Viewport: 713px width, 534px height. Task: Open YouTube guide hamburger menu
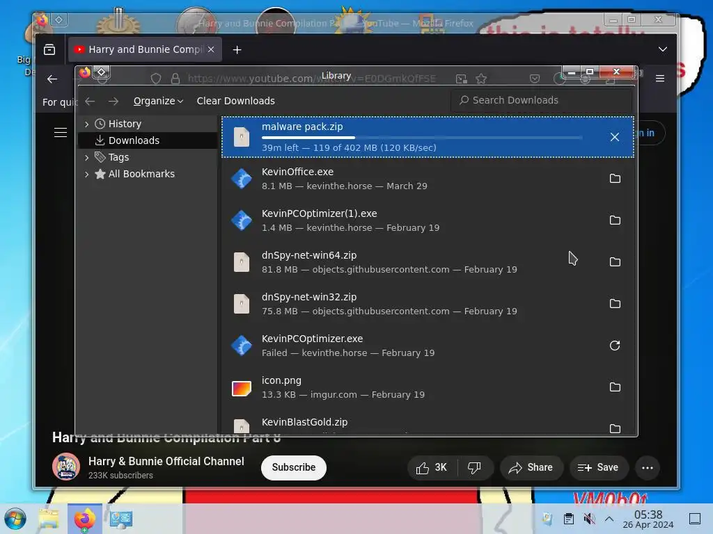click(x=61, y=133)
